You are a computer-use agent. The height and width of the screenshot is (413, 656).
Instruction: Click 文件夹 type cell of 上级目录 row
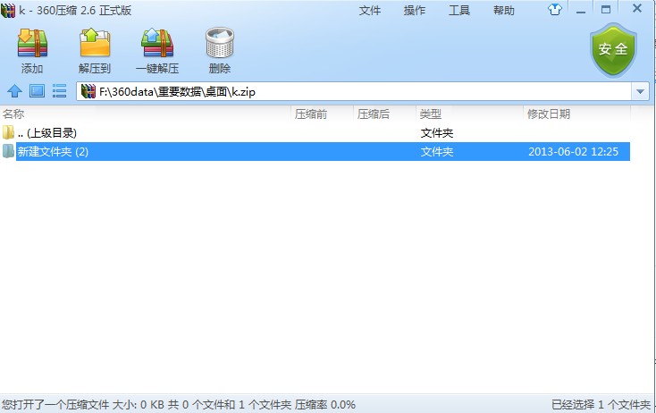437,133
